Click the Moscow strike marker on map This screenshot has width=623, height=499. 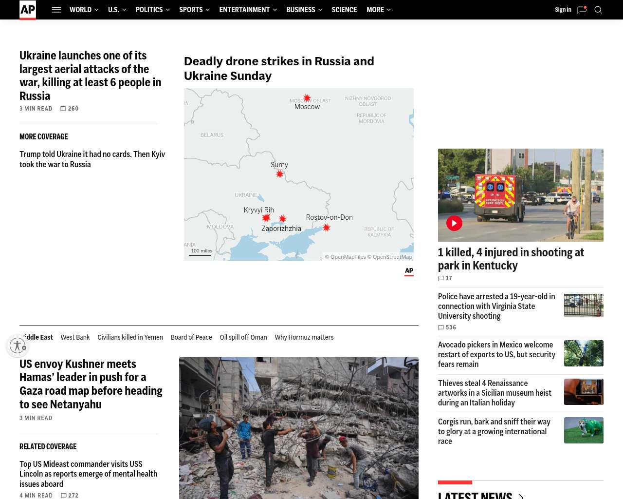coord(307,98)
